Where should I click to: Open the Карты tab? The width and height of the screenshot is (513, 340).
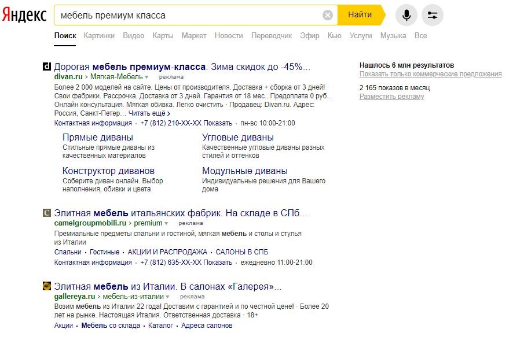tap(163, 36)
